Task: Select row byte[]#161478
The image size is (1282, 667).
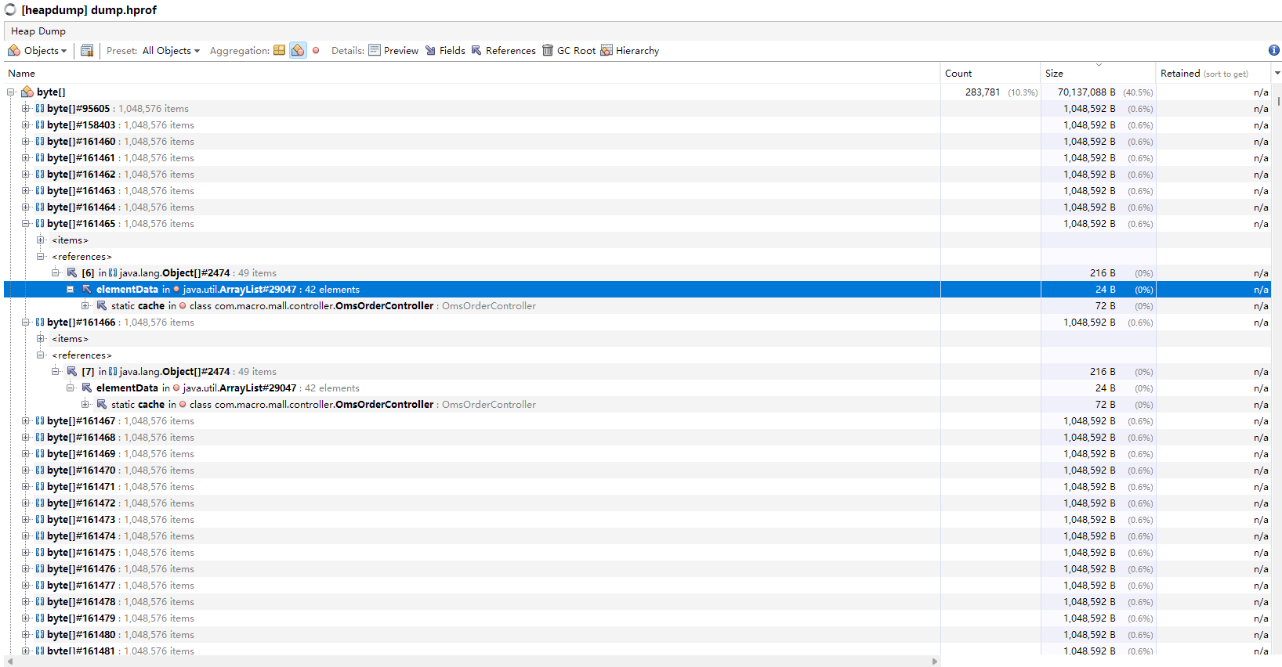Action: tap(637, 601)
